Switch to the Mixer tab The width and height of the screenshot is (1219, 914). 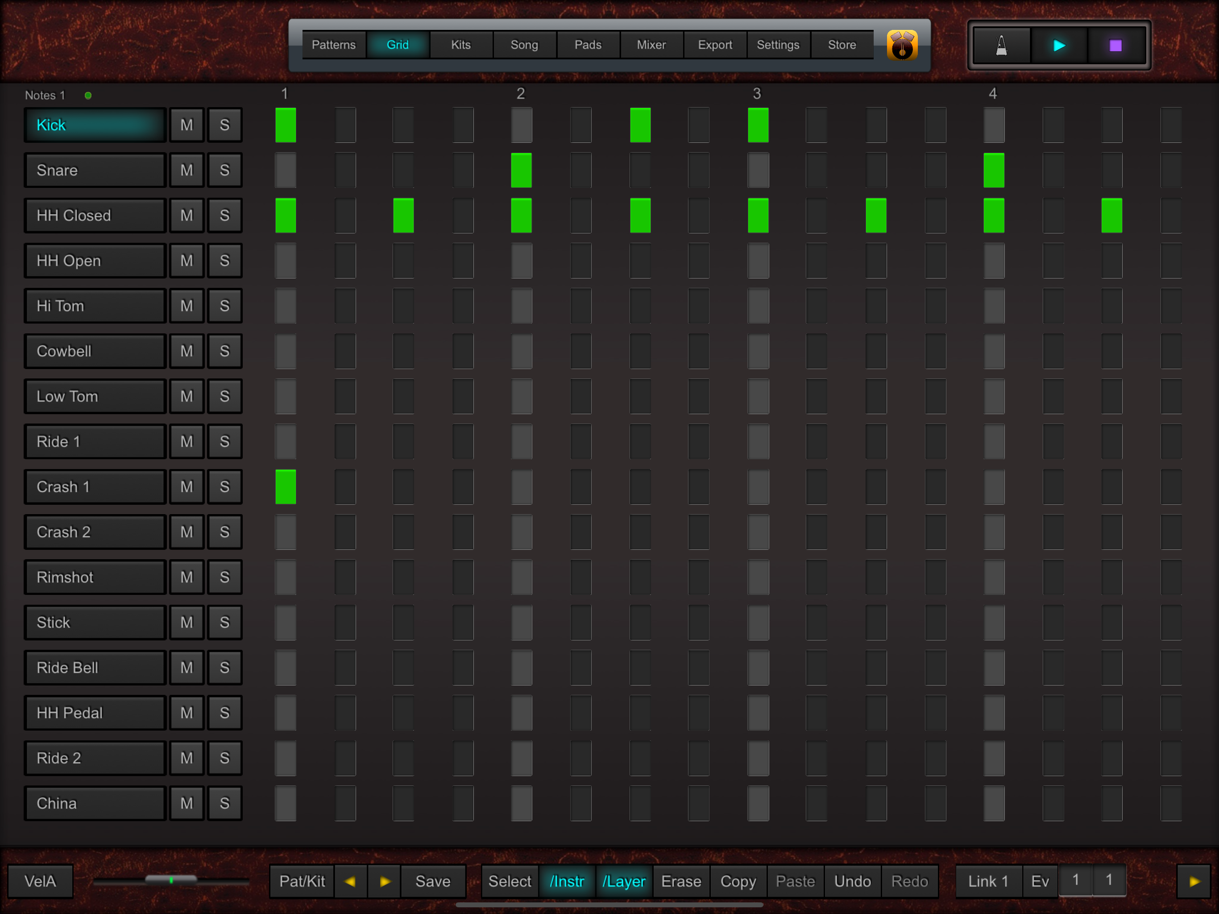coord(651,45)
